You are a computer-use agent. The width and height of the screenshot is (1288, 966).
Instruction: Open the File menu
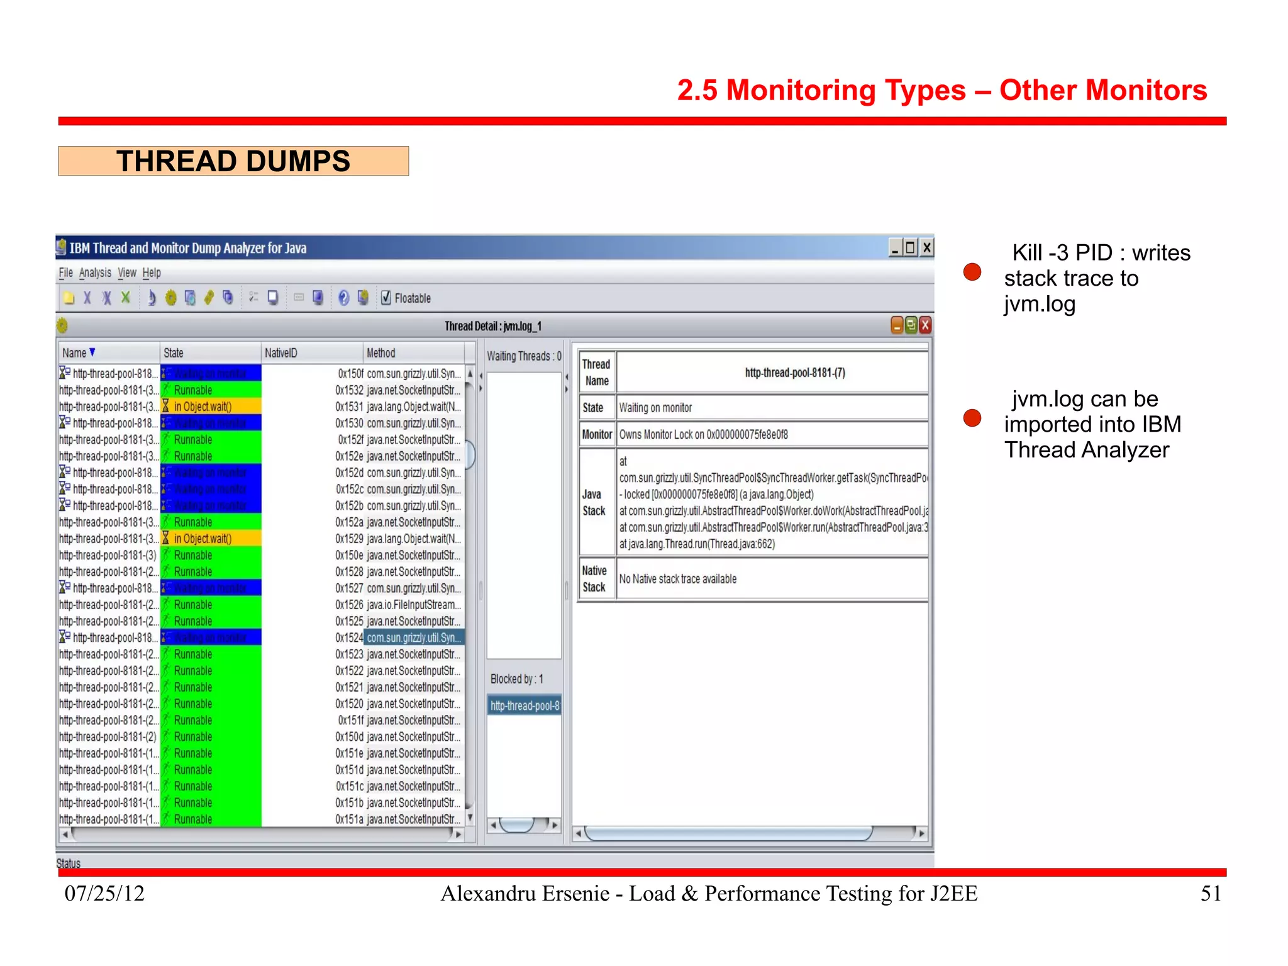[65, 272]
